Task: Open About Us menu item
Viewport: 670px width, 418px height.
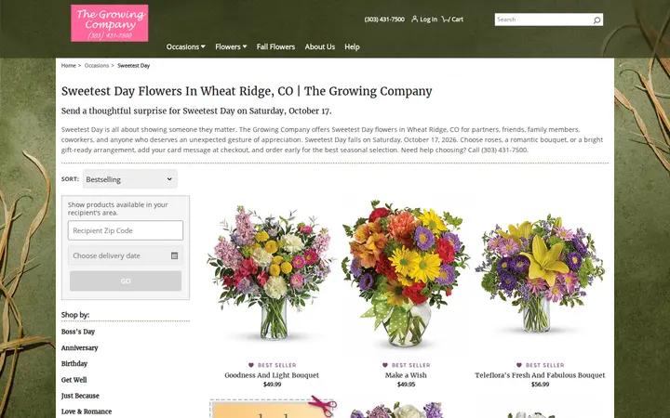Action: 319,47
